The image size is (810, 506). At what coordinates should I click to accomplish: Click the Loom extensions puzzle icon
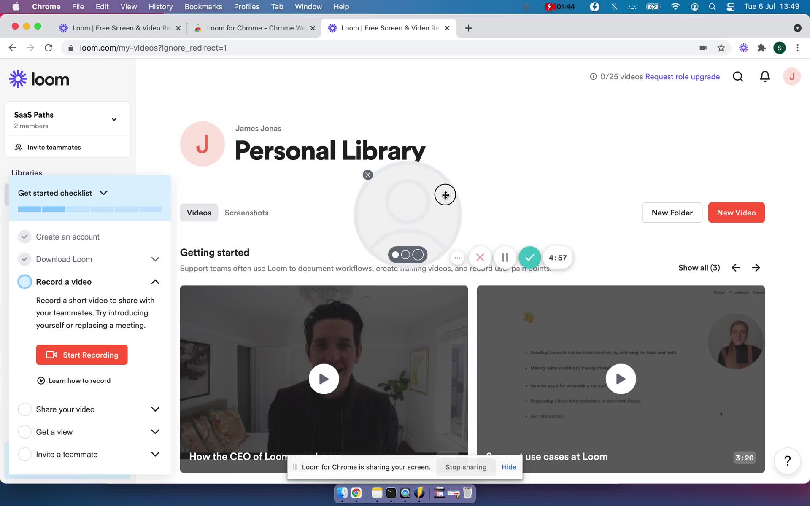(x=762, y=48)
